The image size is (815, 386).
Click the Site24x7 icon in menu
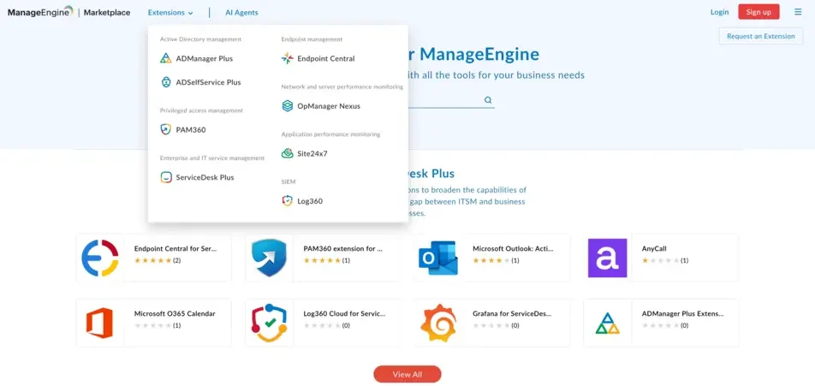(x=288, y=153)
